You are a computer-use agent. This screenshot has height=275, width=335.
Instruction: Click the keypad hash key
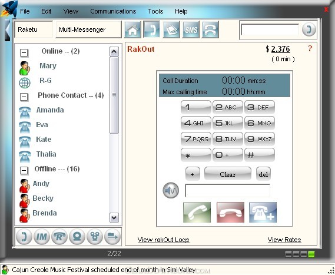tap(260, 155)
